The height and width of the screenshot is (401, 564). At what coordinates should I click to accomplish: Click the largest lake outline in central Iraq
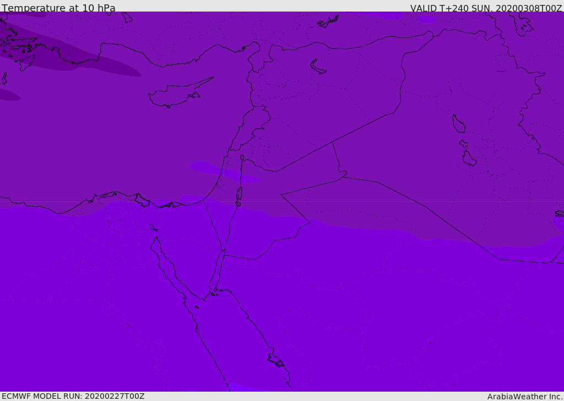pyautogui.click(x=458, y=124)
